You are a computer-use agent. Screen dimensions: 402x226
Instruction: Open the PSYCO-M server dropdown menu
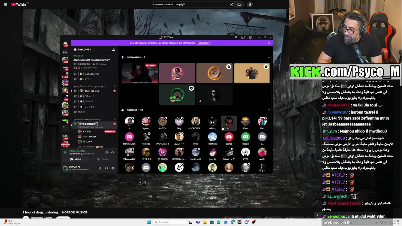coord(83,50)
